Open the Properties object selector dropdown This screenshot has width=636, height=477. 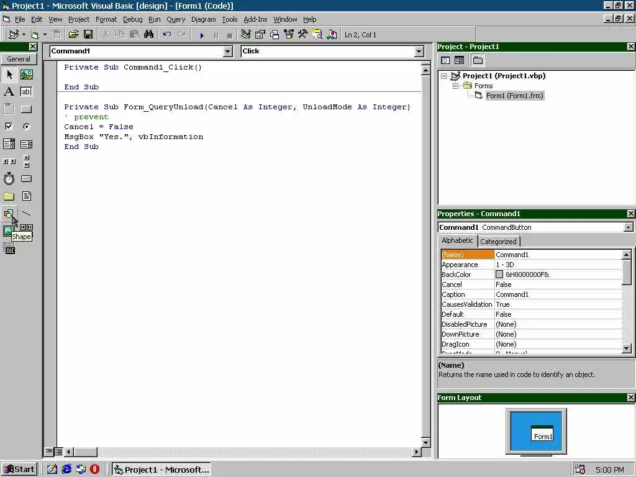[x=629, y=227]
